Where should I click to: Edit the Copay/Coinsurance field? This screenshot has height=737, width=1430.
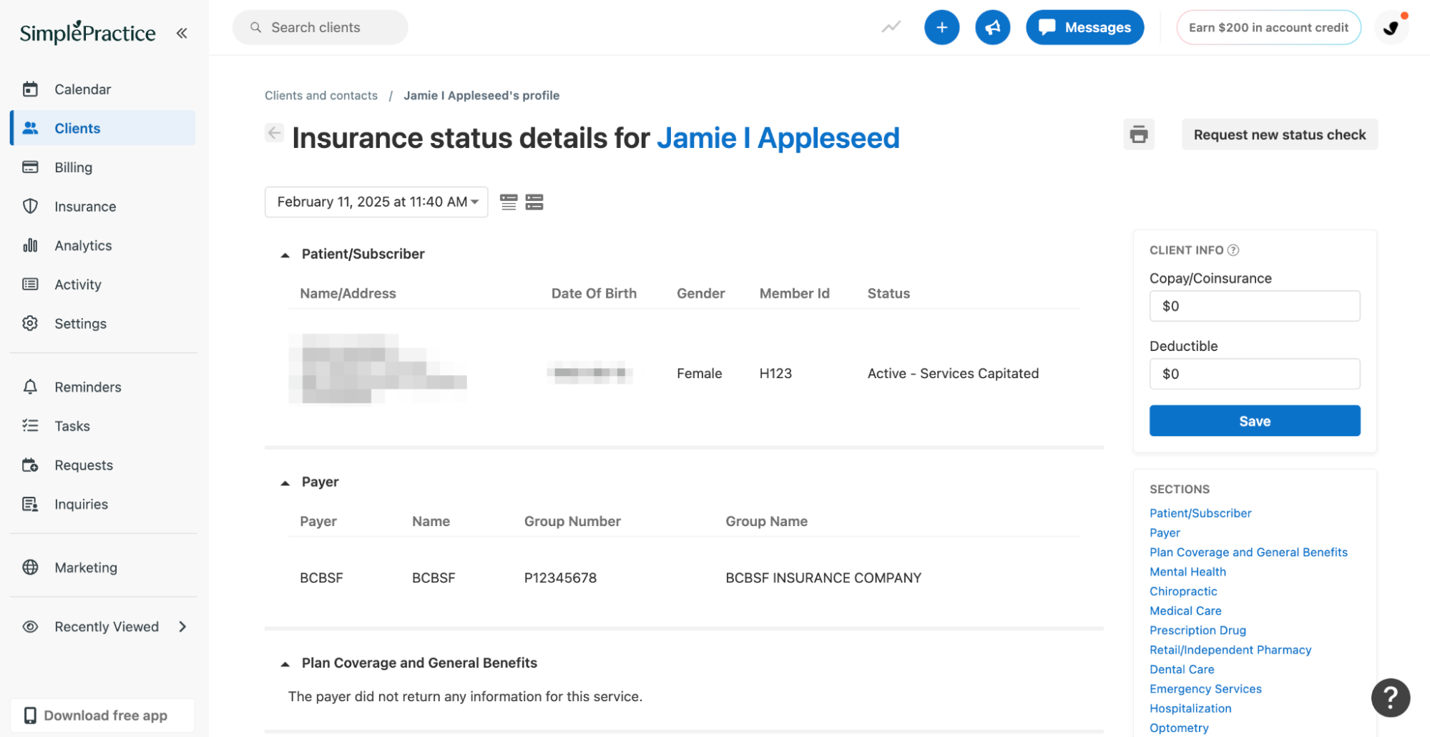point(1255,306)
